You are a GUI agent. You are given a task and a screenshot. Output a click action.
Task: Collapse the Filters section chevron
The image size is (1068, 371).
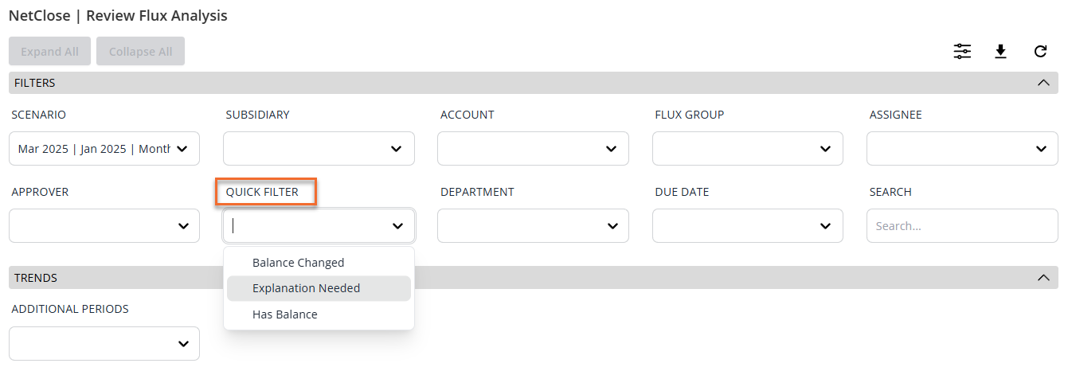pos(1043,83)
